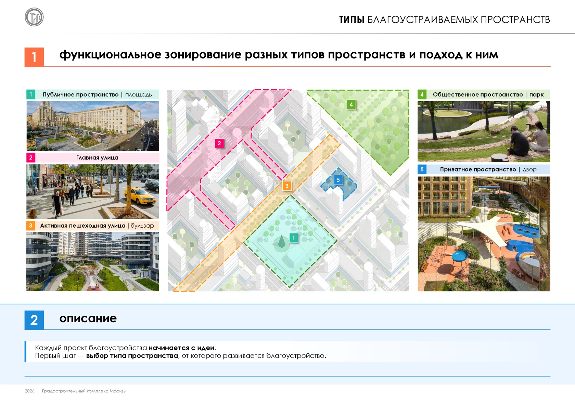Click the footer year '2026'
575x406 pixels.
click(x=29, y=391)
